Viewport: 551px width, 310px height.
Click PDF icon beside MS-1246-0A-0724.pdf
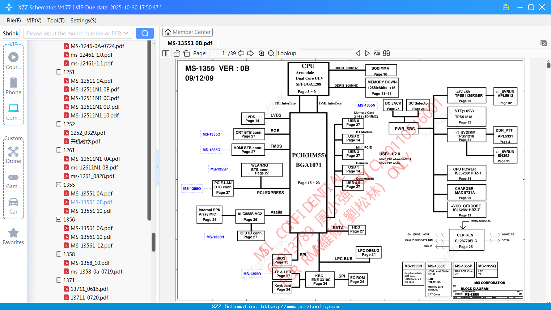[x=67, y=46]
